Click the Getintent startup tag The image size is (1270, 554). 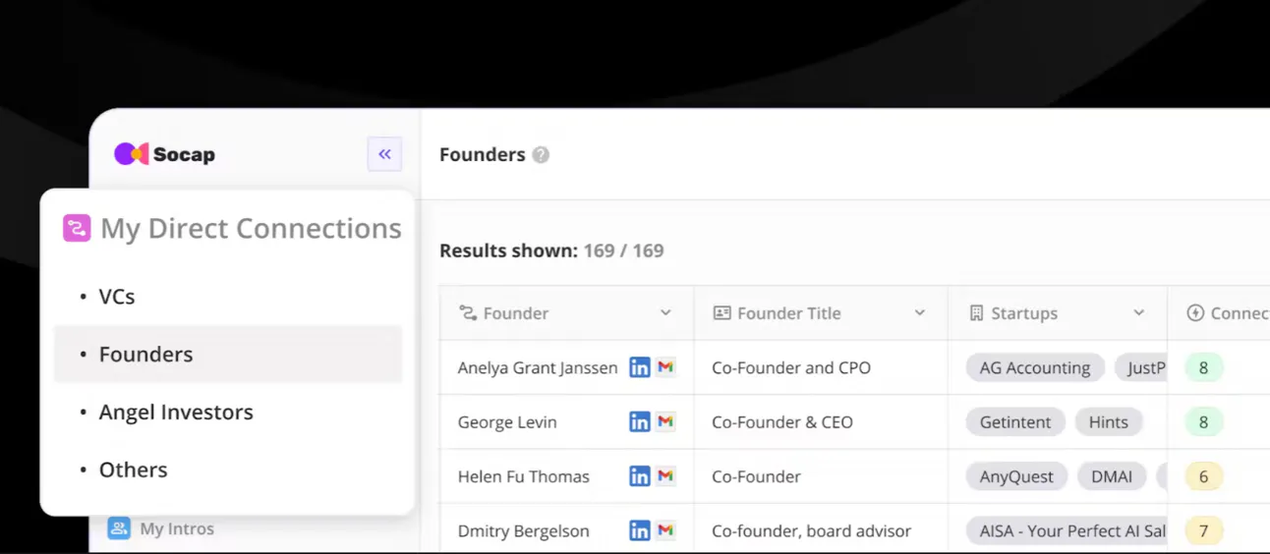(x=1015, y=422)
